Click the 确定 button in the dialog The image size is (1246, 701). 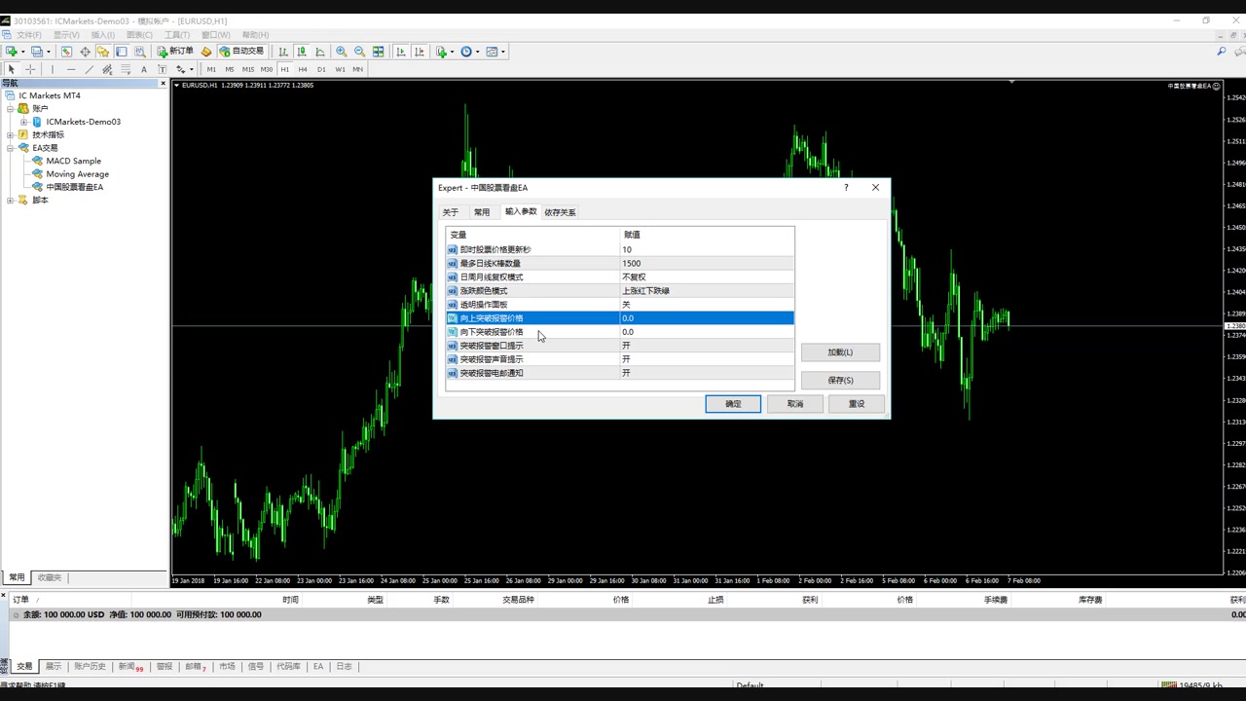click(733, 404)
